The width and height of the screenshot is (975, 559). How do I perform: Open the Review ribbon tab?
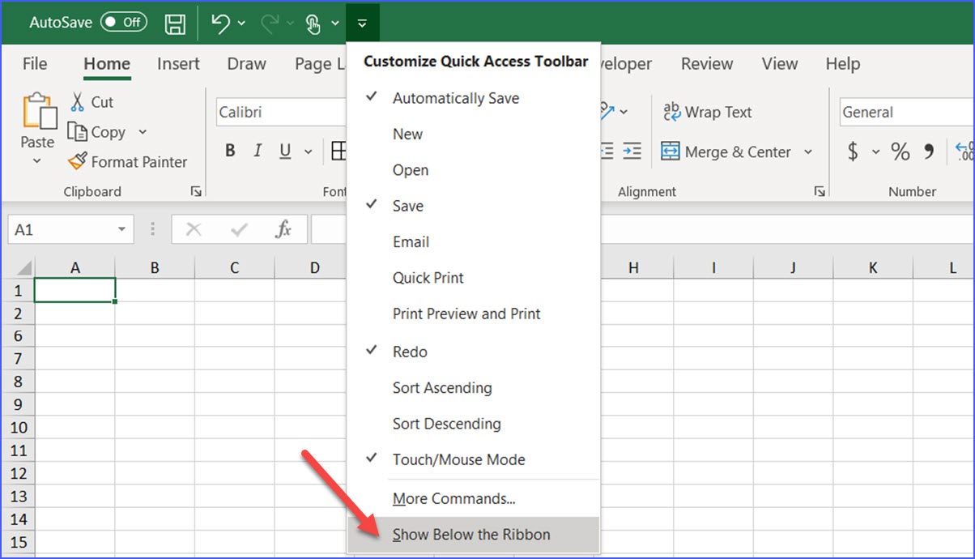[x=706, y=63]
